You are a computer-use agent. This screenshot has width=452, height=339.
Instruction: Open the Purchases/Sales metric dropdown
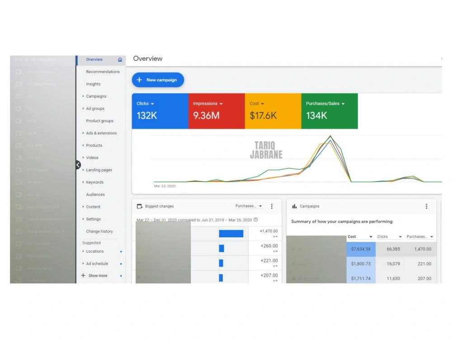(x=343, y=104)
